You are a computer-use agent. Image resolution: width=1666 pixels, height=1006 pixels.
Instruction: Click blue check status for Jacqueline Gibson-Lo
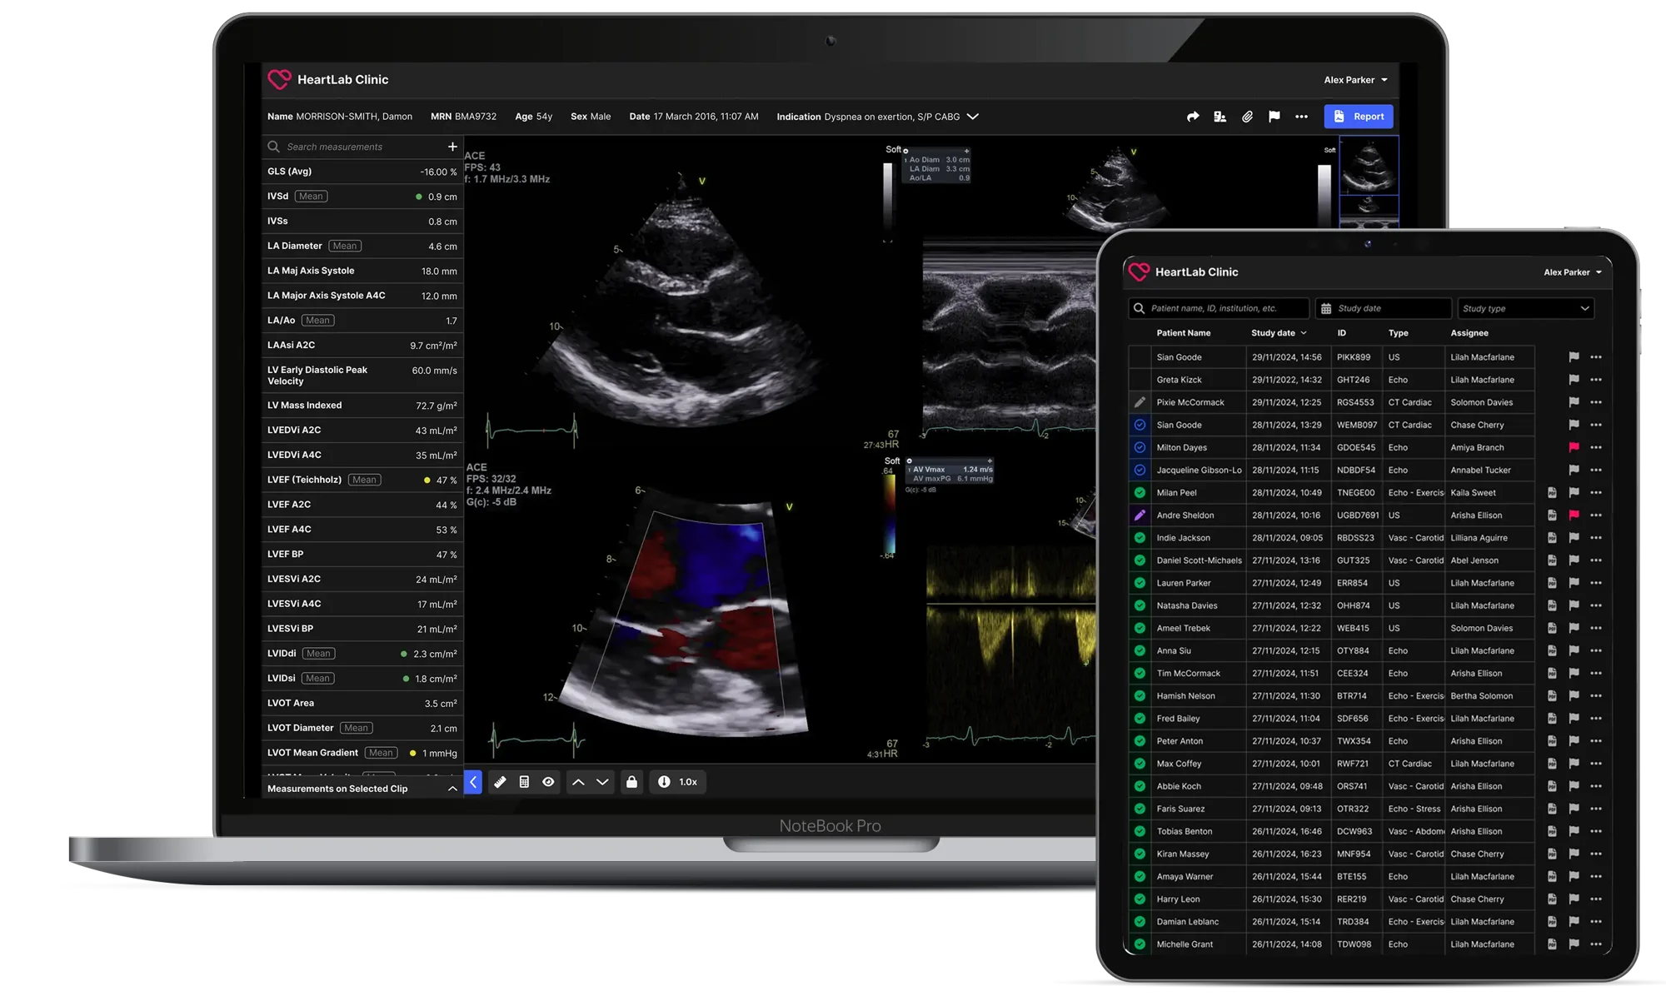point(1140,470)
